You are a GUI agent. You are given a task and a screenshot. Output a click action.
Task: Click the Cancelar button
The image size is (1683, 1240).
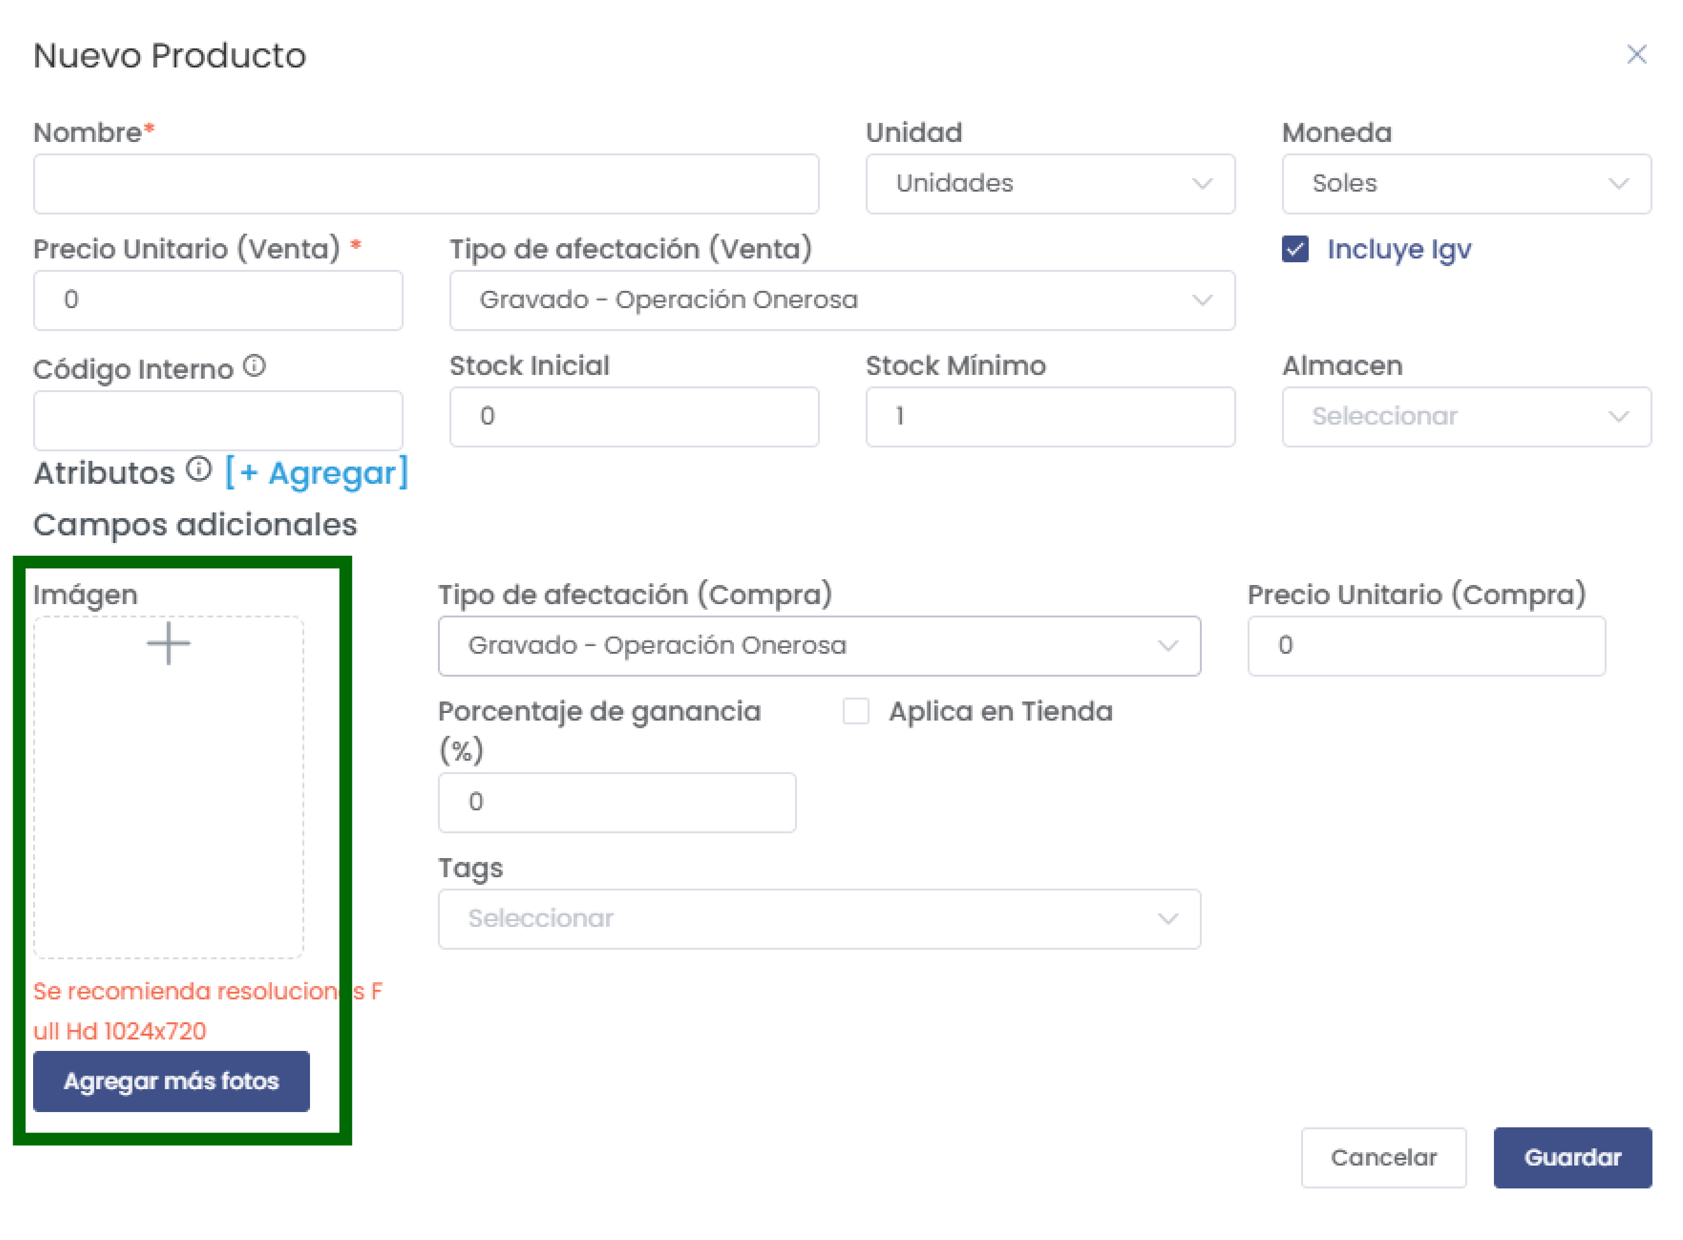point(1383,1157)
